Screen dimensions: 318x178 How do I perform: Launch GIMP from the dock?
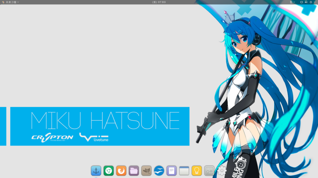[146, 171]
